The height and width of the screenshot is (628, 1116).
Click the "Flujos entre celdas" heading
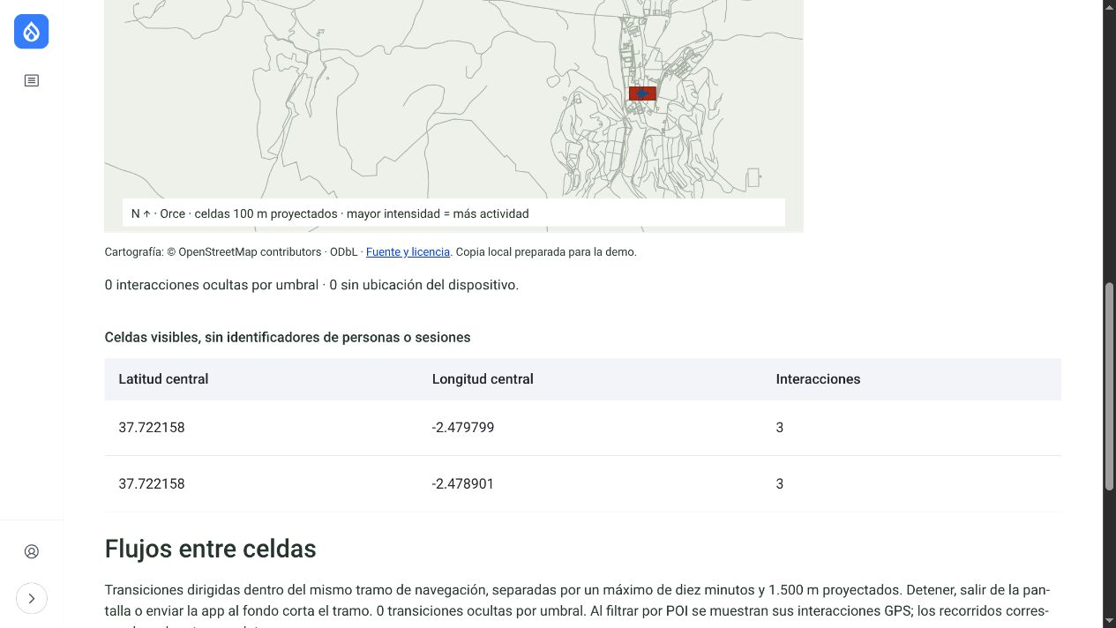tap(210, 549)
